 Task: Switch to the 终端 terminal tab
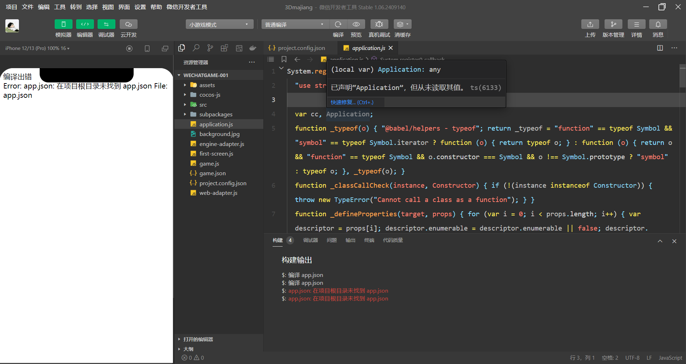pos(369,240)
